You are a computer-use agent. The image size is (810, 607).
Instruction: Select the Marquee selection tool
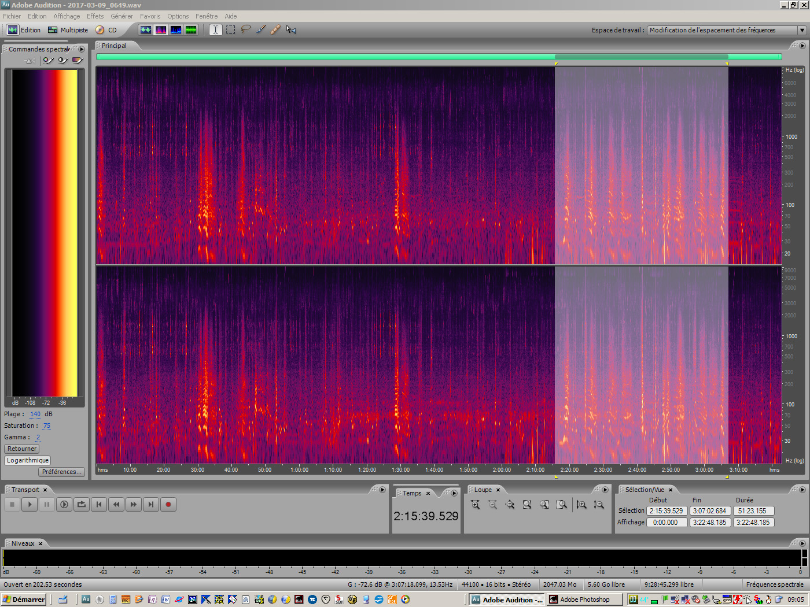click(231, 29)
